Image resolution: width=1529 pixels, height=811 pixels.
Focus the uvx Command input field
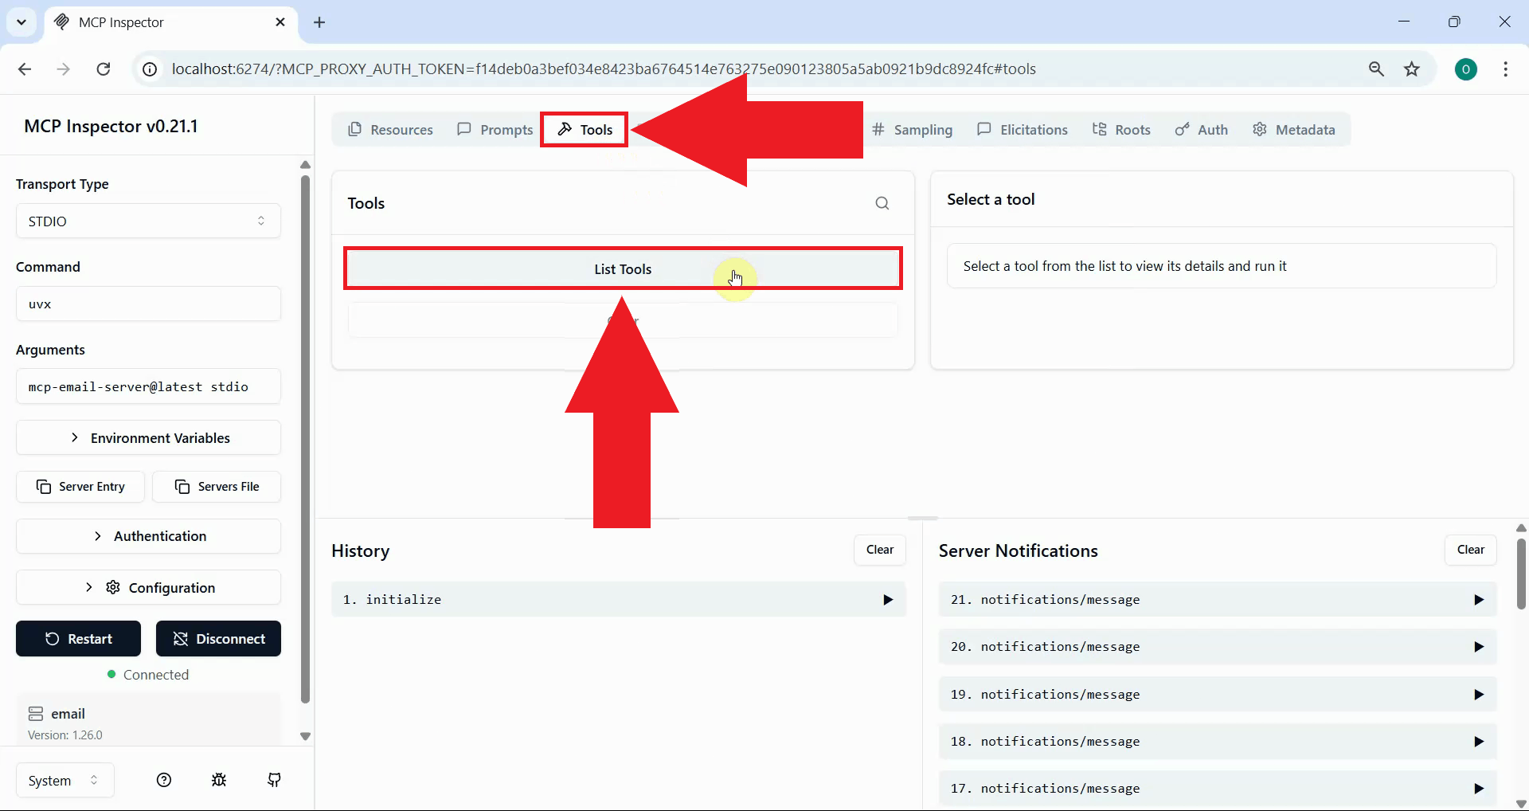[148, 304]
